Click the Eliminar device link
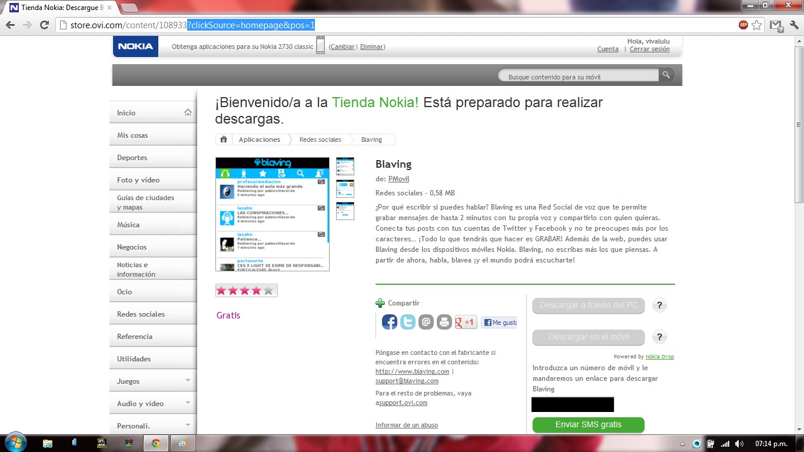This screenshot has width=804, height=452. 371,46
